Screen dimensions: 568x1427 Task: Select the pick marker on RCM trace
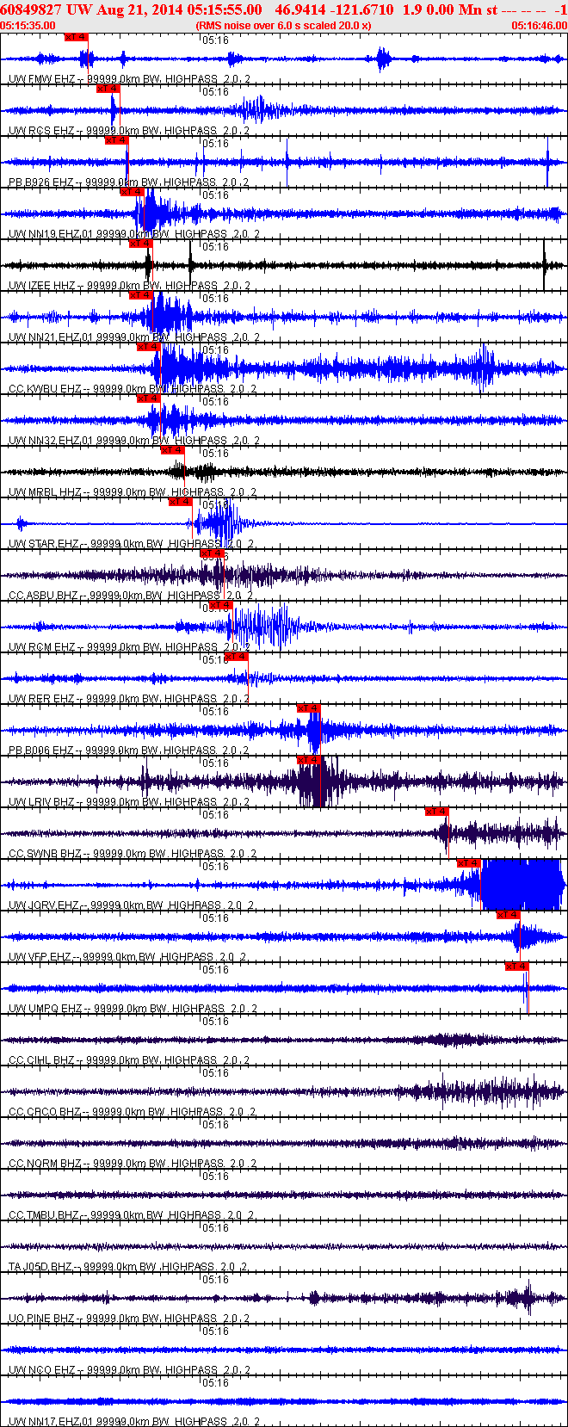coord(221,605)
